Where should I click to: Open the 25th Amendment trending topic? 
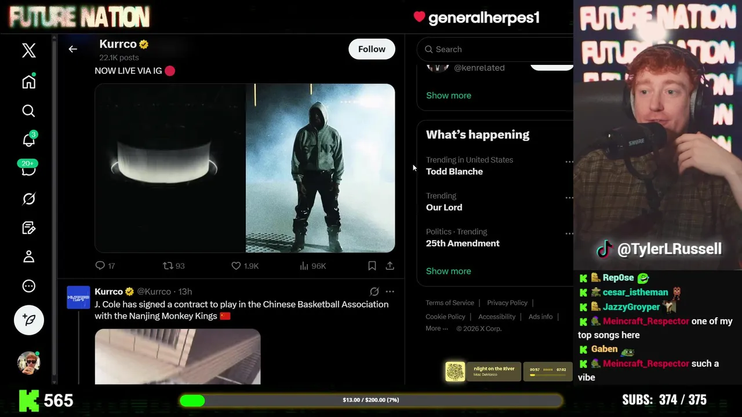click(463, 243)
